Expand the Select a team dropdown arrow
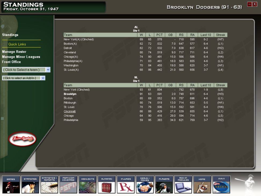Viewport: 261px width, 196px height. [x=48, y=70]
